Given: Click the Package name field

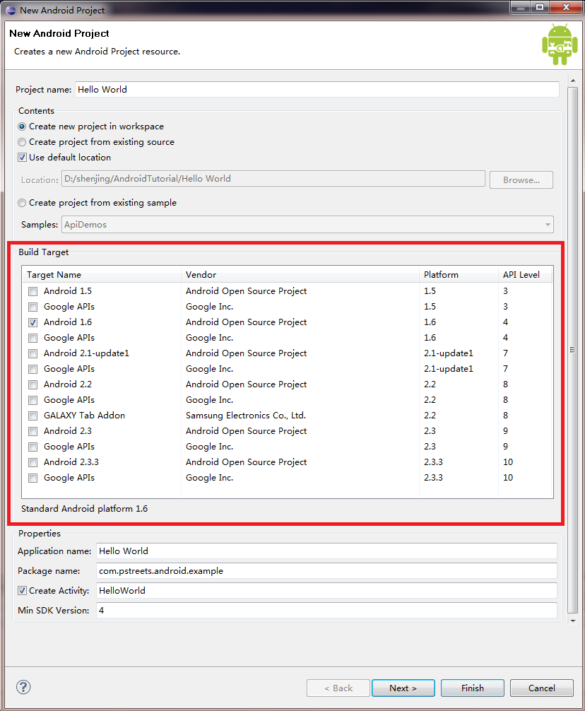Looking at the screenshot, I should tap(326, 571).
